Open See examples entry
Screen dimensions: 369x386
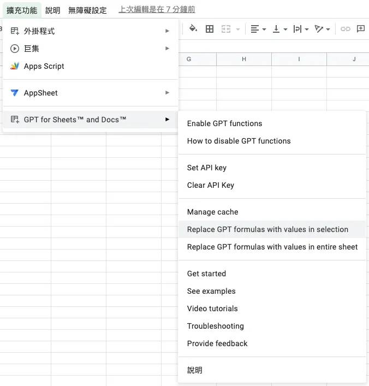pyautogui.click(x=272, y=291)
